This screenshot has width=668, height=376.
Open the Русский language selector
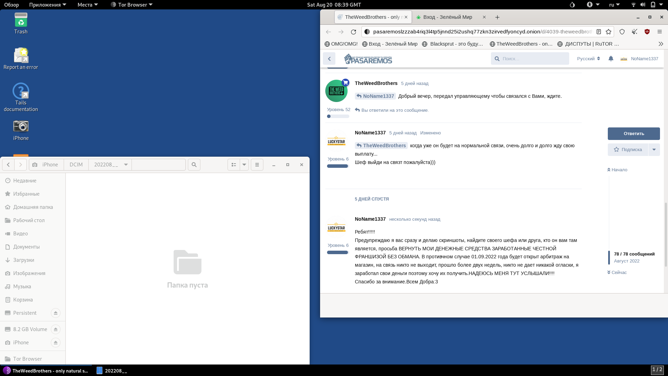coord(588,58)
